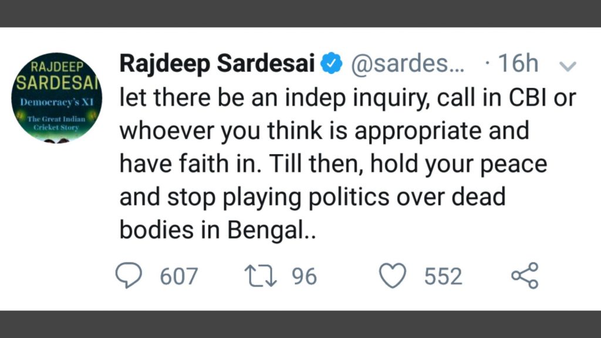Click the Rajdeep Sardesai display name
The image size is (601, 338).
pyautogui.click(x=217, y=64)
